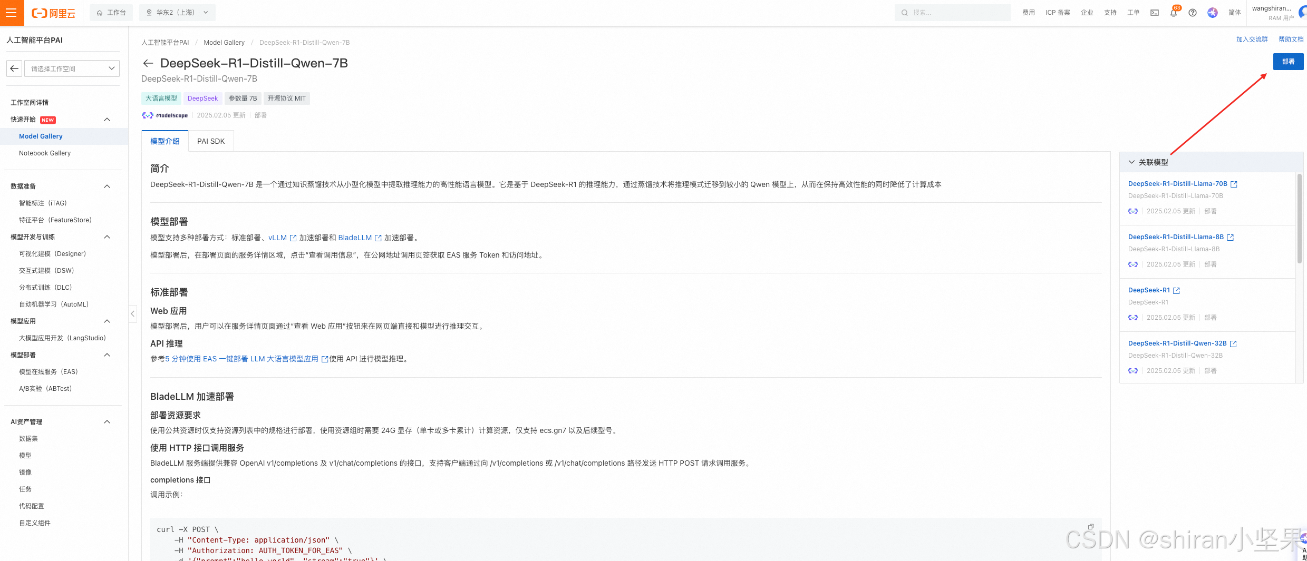Click the 关联模型 panel scrollbar
Screen dimensions: 1307x561
pyautogui.click(x=1299, y=219)
